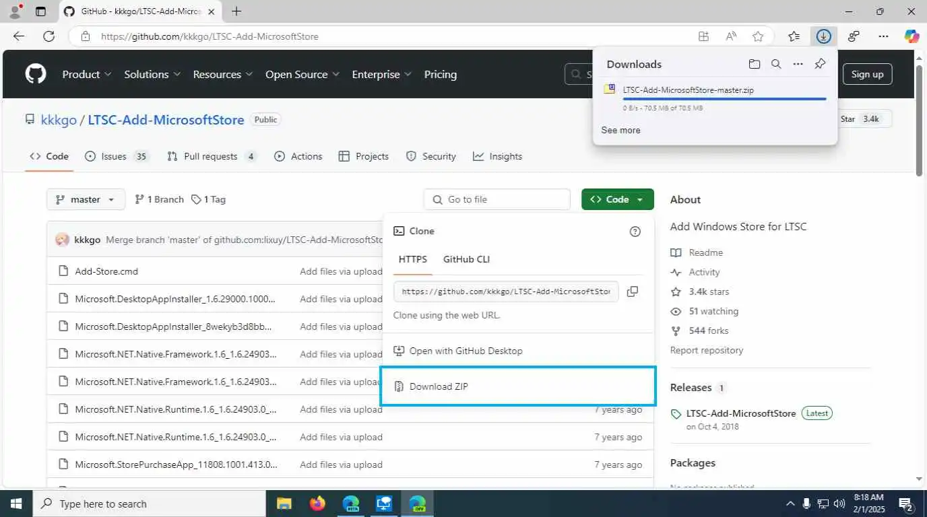Open the Windows Start menu
The image size is (927, 517).
coord(15,504)
